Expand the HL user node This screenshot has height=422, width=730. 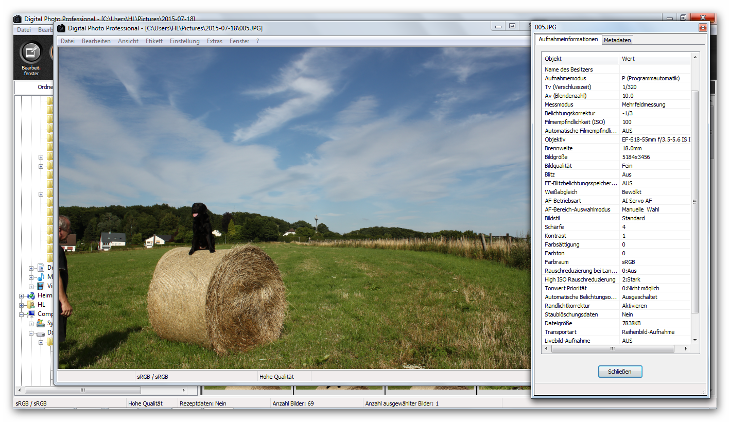point(22,305)
